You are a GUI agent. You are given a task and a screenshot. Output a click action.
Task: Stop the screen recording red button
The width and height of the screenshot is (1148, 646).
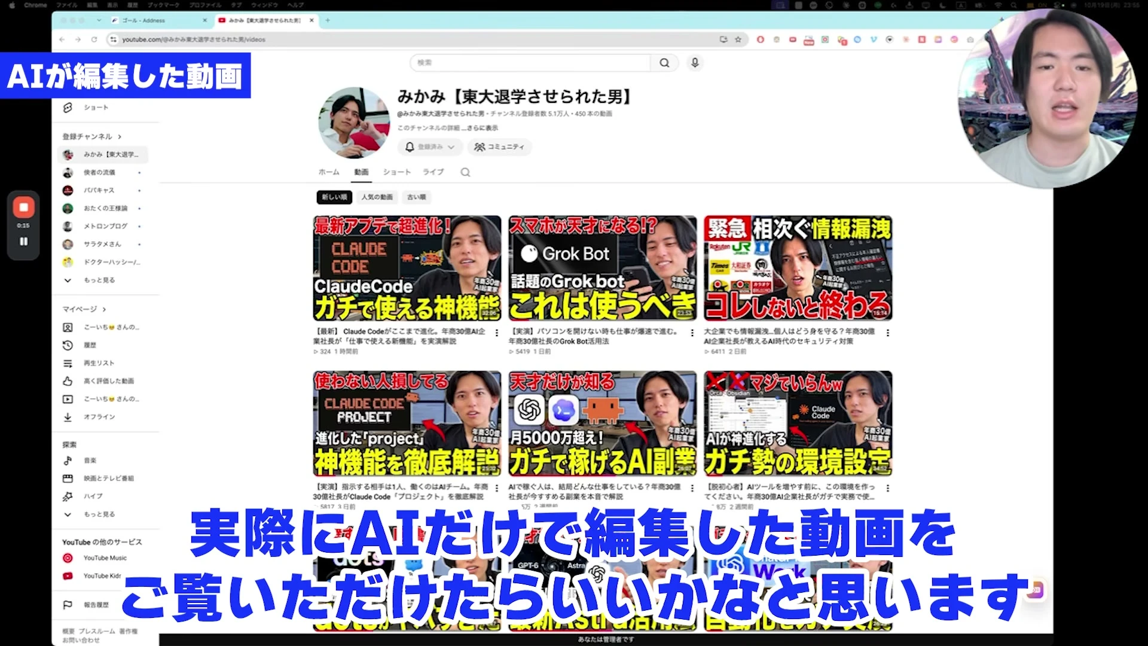24,208
